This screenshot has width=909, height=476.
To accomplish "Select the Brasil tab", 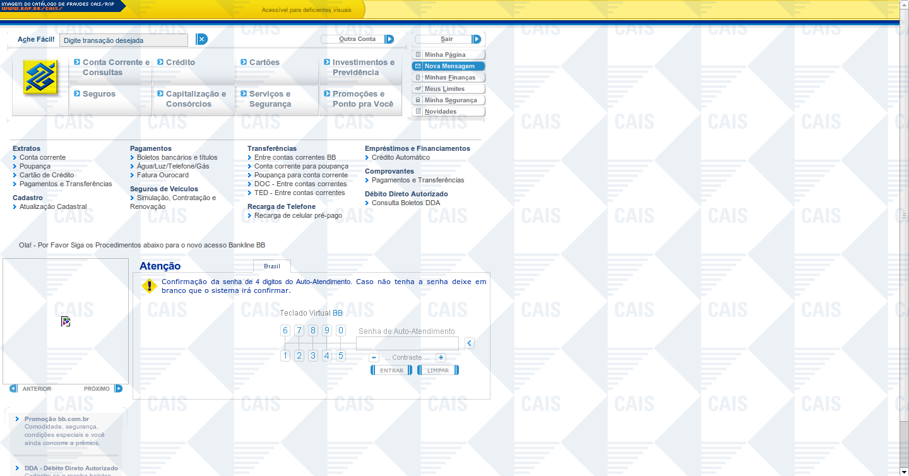I will pos(272,266).
